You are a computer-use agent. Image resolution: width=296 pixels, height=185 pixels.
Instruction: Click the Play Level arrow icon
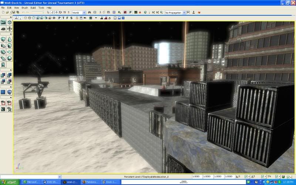point(188,12)
